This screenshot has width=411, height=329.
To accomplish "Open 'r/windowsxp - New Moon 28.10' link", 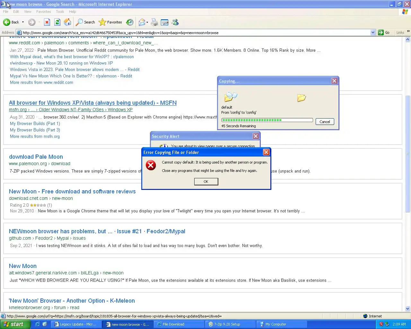I will click(61, 63).
